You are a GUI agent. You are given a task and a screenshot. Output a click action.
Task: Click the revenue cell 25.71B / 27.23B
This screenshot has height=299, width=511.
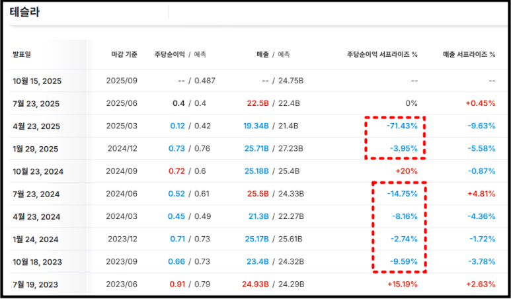[274, 149]
